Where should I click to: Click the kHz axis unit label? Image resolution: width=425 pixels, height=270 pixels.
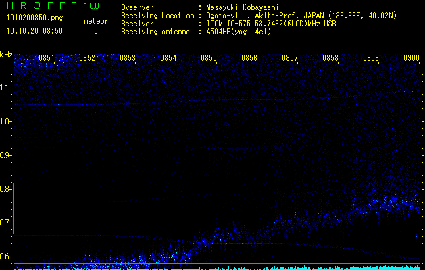tap(6, 55)
